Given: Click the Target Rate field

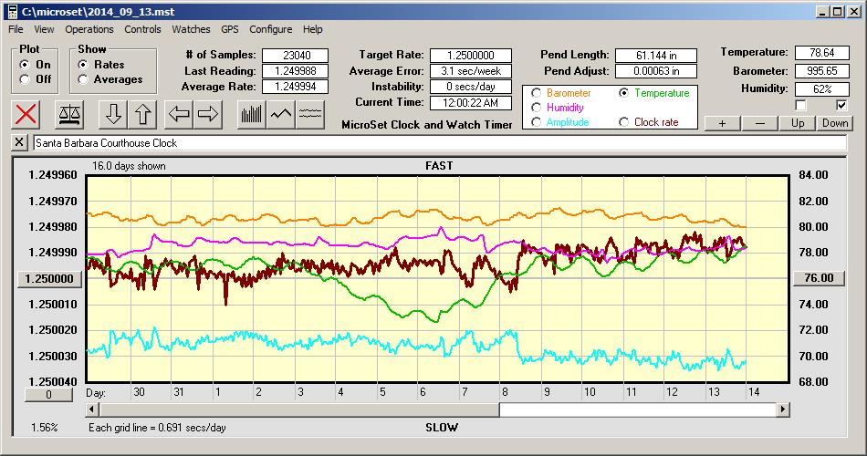Looking at the screenshot, I should click(471, 56).
